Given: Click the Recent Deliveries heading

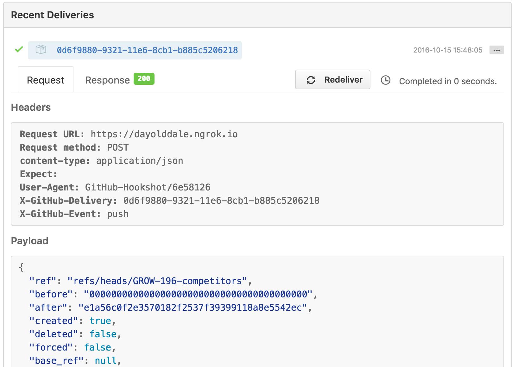Looking at the screenshot, I should pos(53,15).
